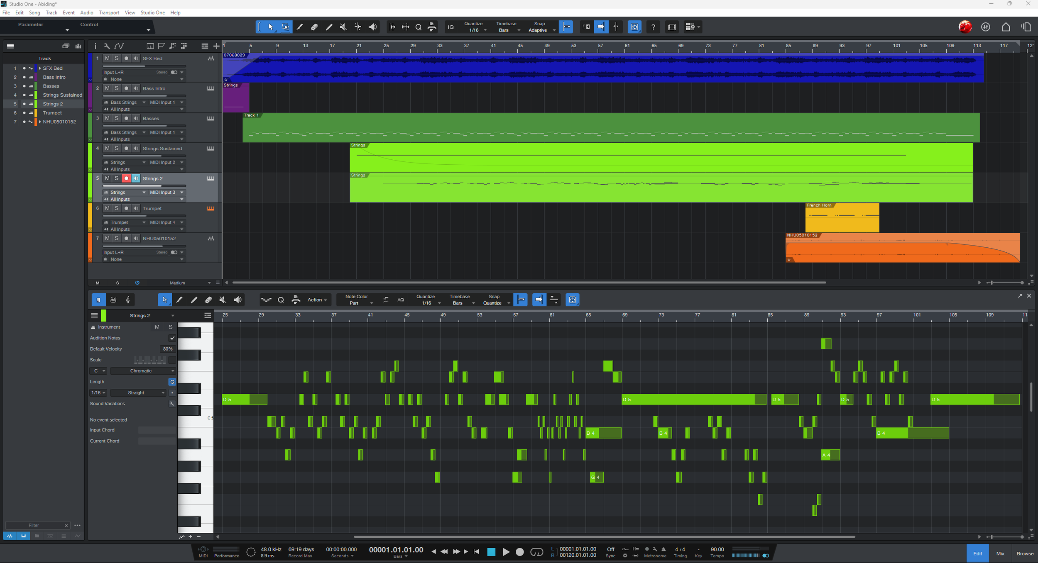This screenshot has width=1038, height=563.
Task: Select the Paint tool in top toolbar
Action: [x=299, y=27]
